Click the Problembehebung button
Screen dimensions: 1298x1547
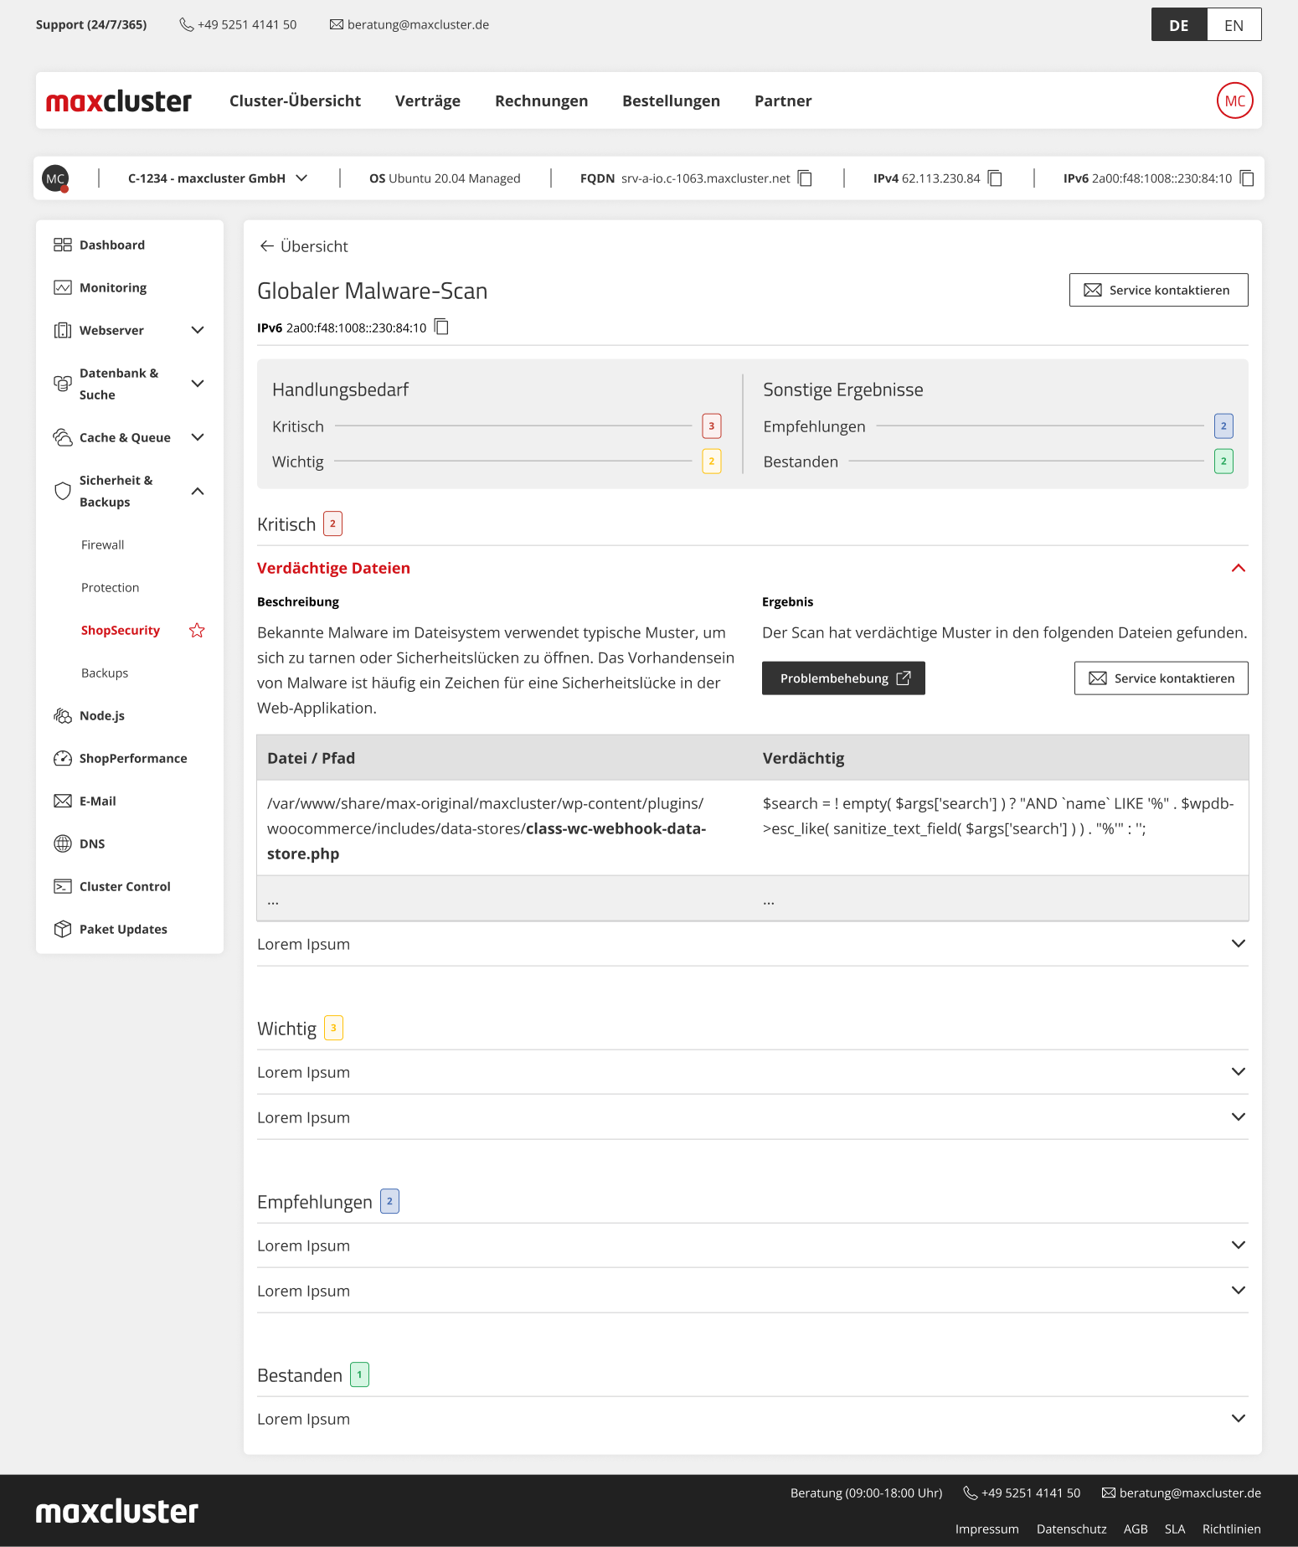tap(843, 678)
